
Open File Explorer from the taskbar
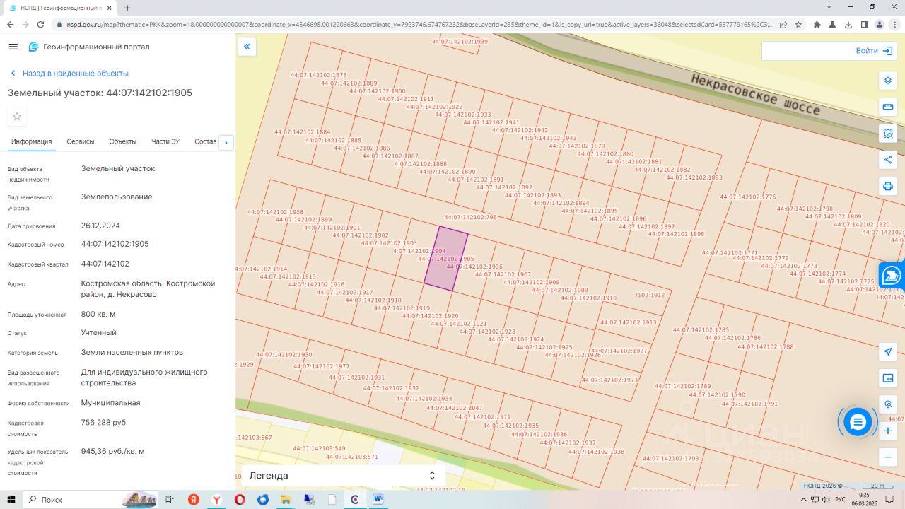(x=286, y=500)
